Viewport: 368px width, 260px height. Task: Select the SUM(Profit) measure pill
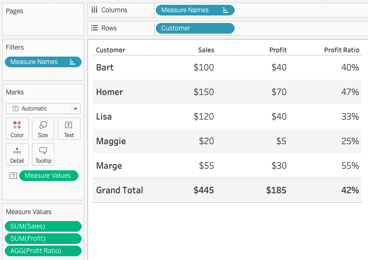tap(43, 239)
